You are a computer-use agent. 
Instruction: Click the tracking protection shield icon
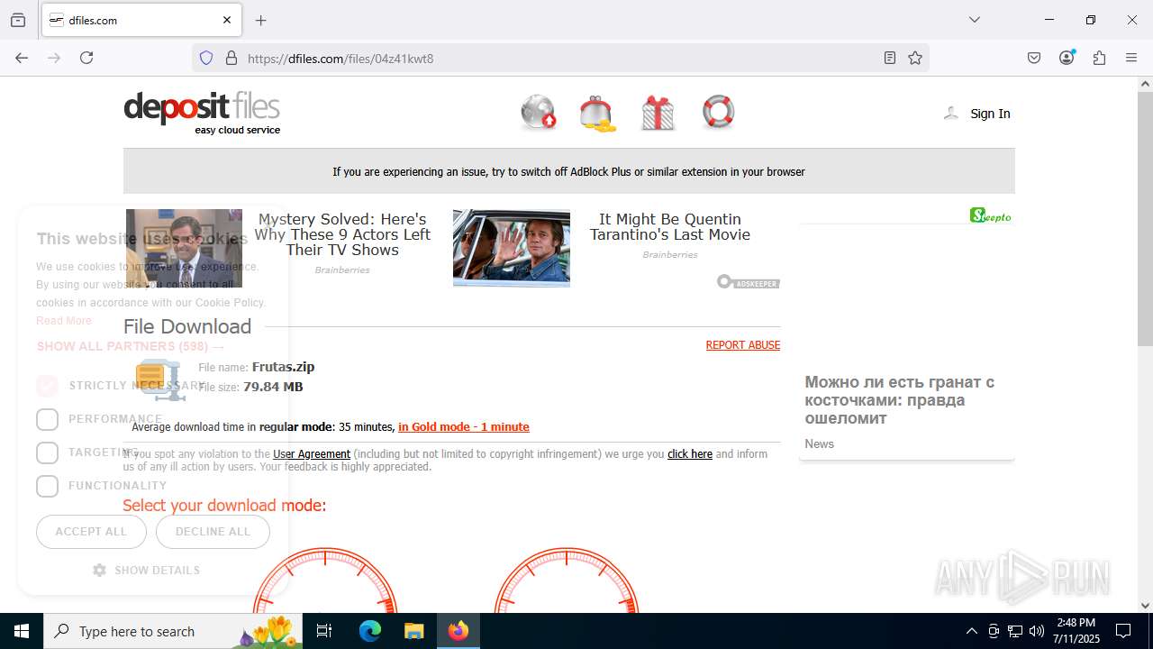click(206, 58)
